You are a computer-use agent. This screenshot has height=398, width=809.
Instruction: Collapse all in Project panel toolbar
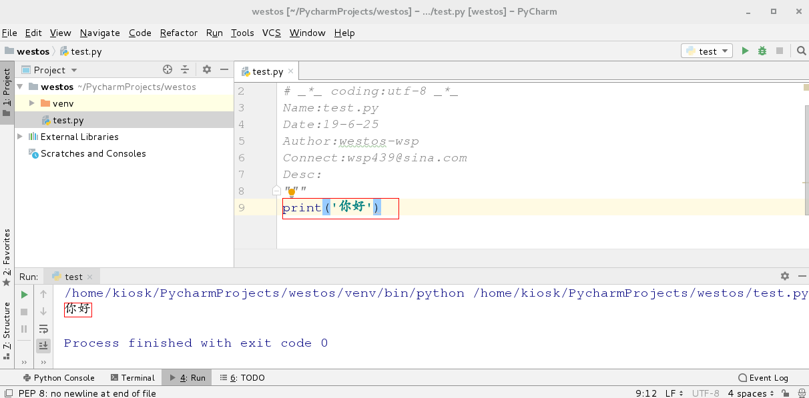pos(185,69)
